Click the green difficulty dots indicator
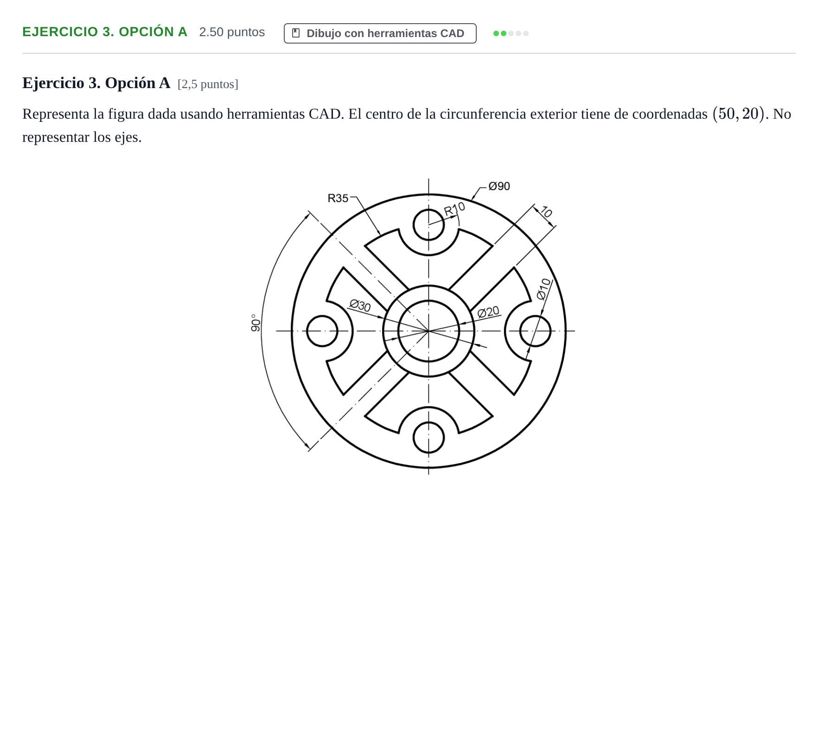 tap(511, 33)
